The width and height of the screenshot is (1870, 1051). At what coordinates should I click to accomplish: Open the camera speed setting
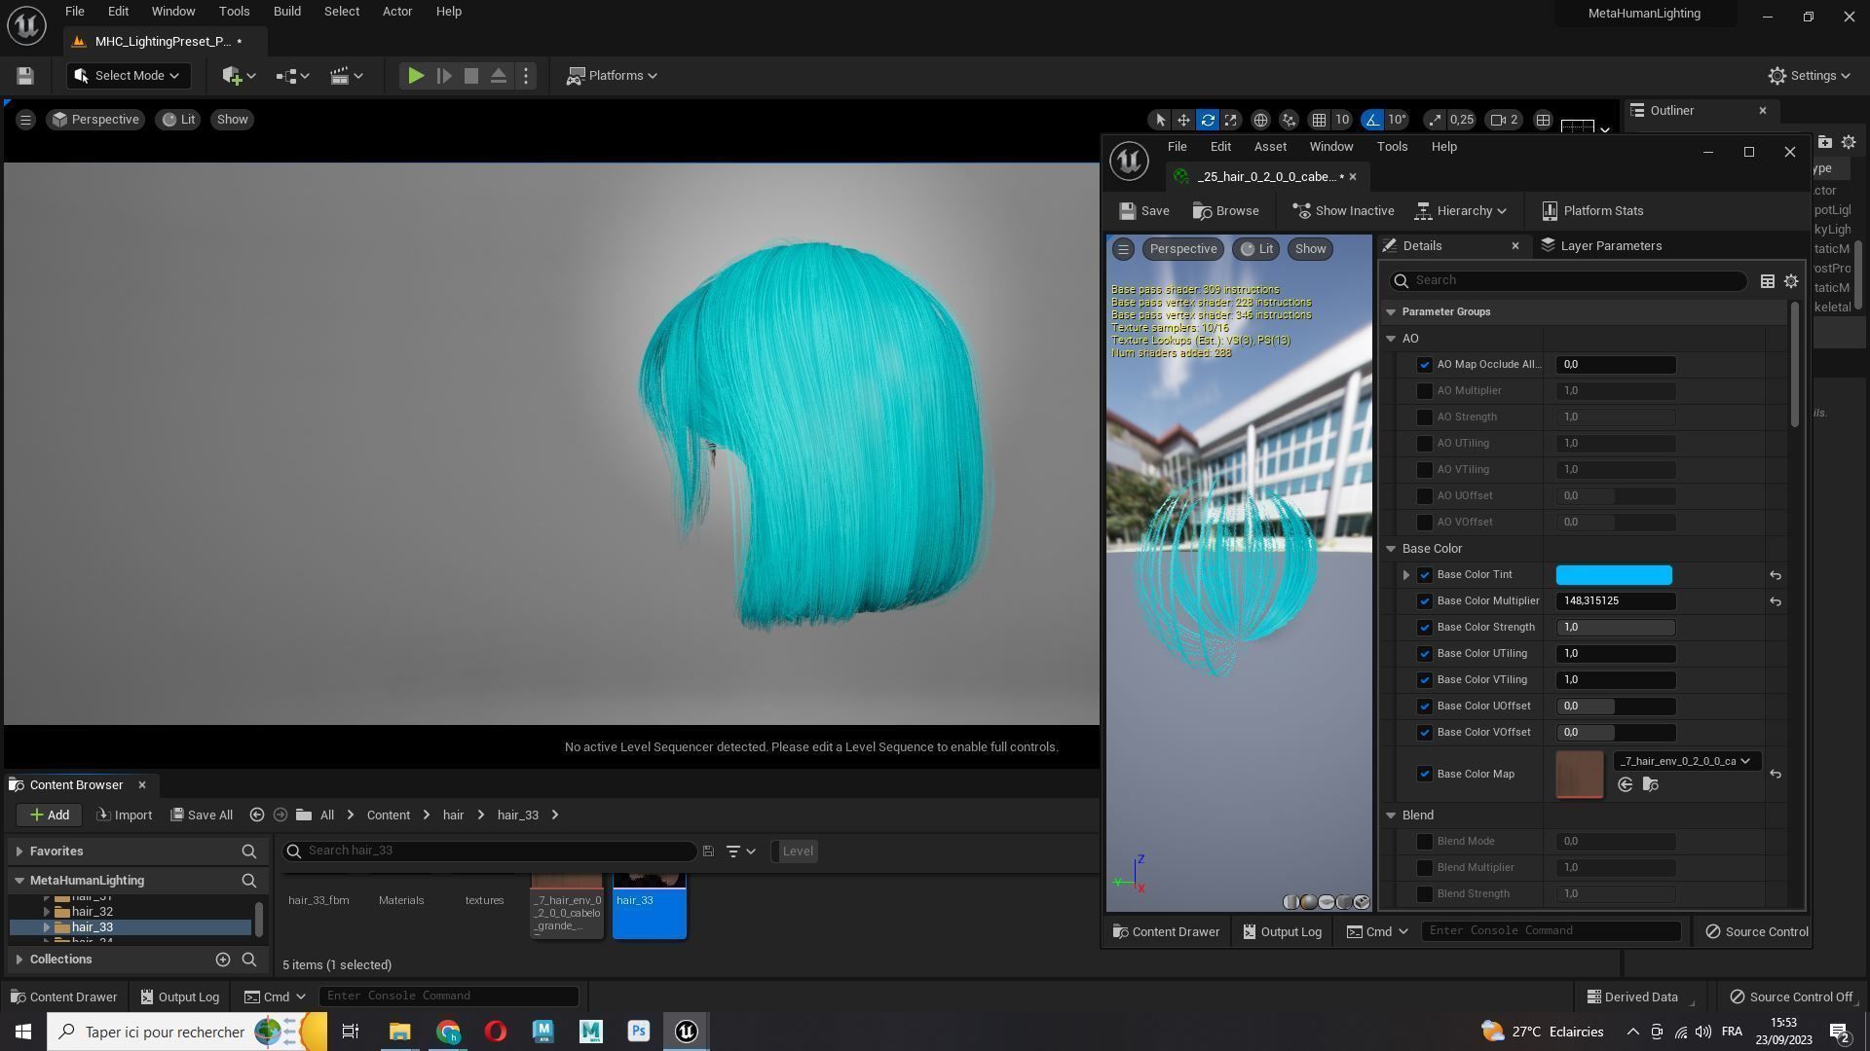[1505, 120]
